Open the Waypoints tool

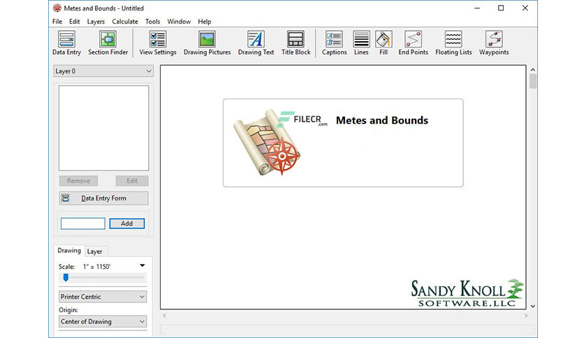[494, 43]
